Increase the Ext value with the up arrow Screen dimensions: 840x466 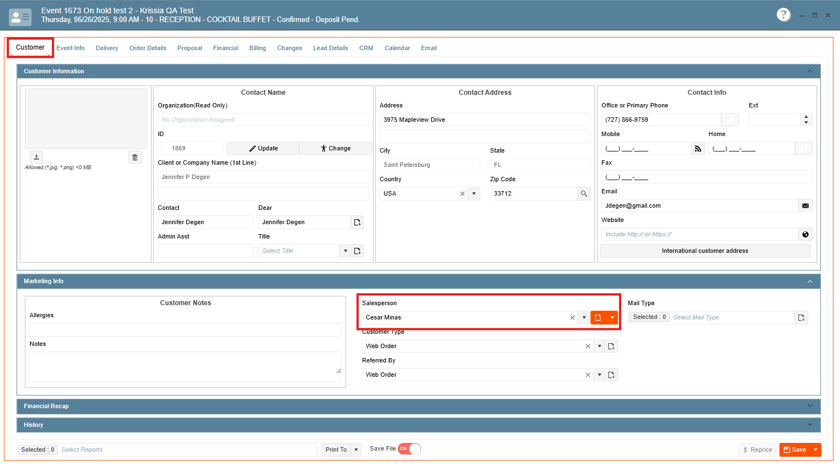(806, 117)
